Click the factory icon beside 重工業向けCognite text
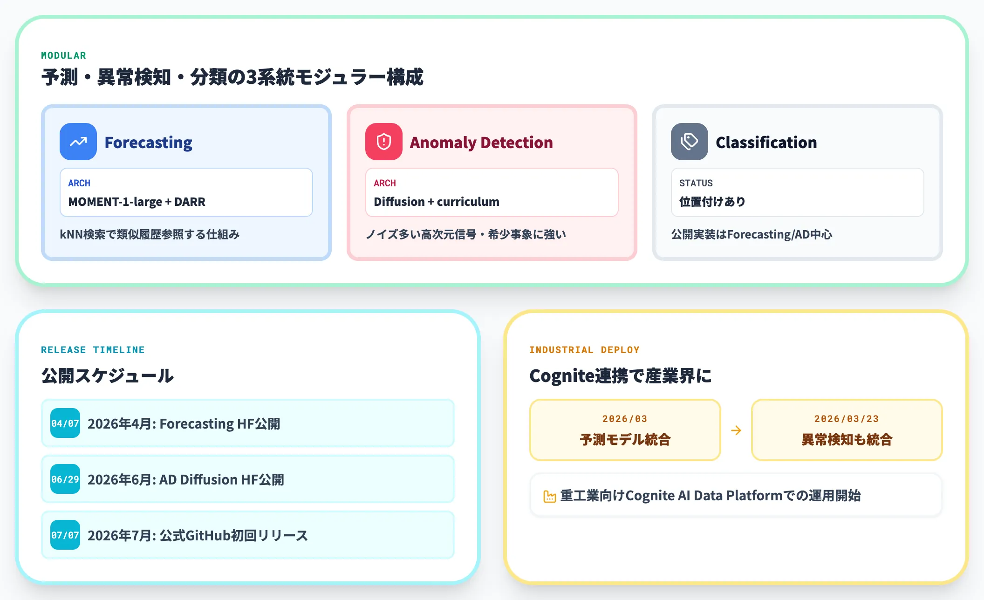The height and width of the screenshot is (600, 984). coord(550,497)
